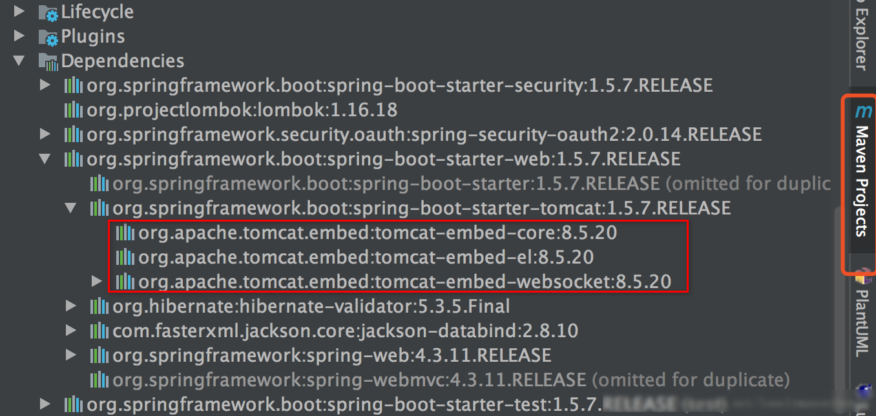The width and height of the screenshot is (876, 416).
Task: Collapse spring-boot-starter-web dependency
Action: [45, 159]
